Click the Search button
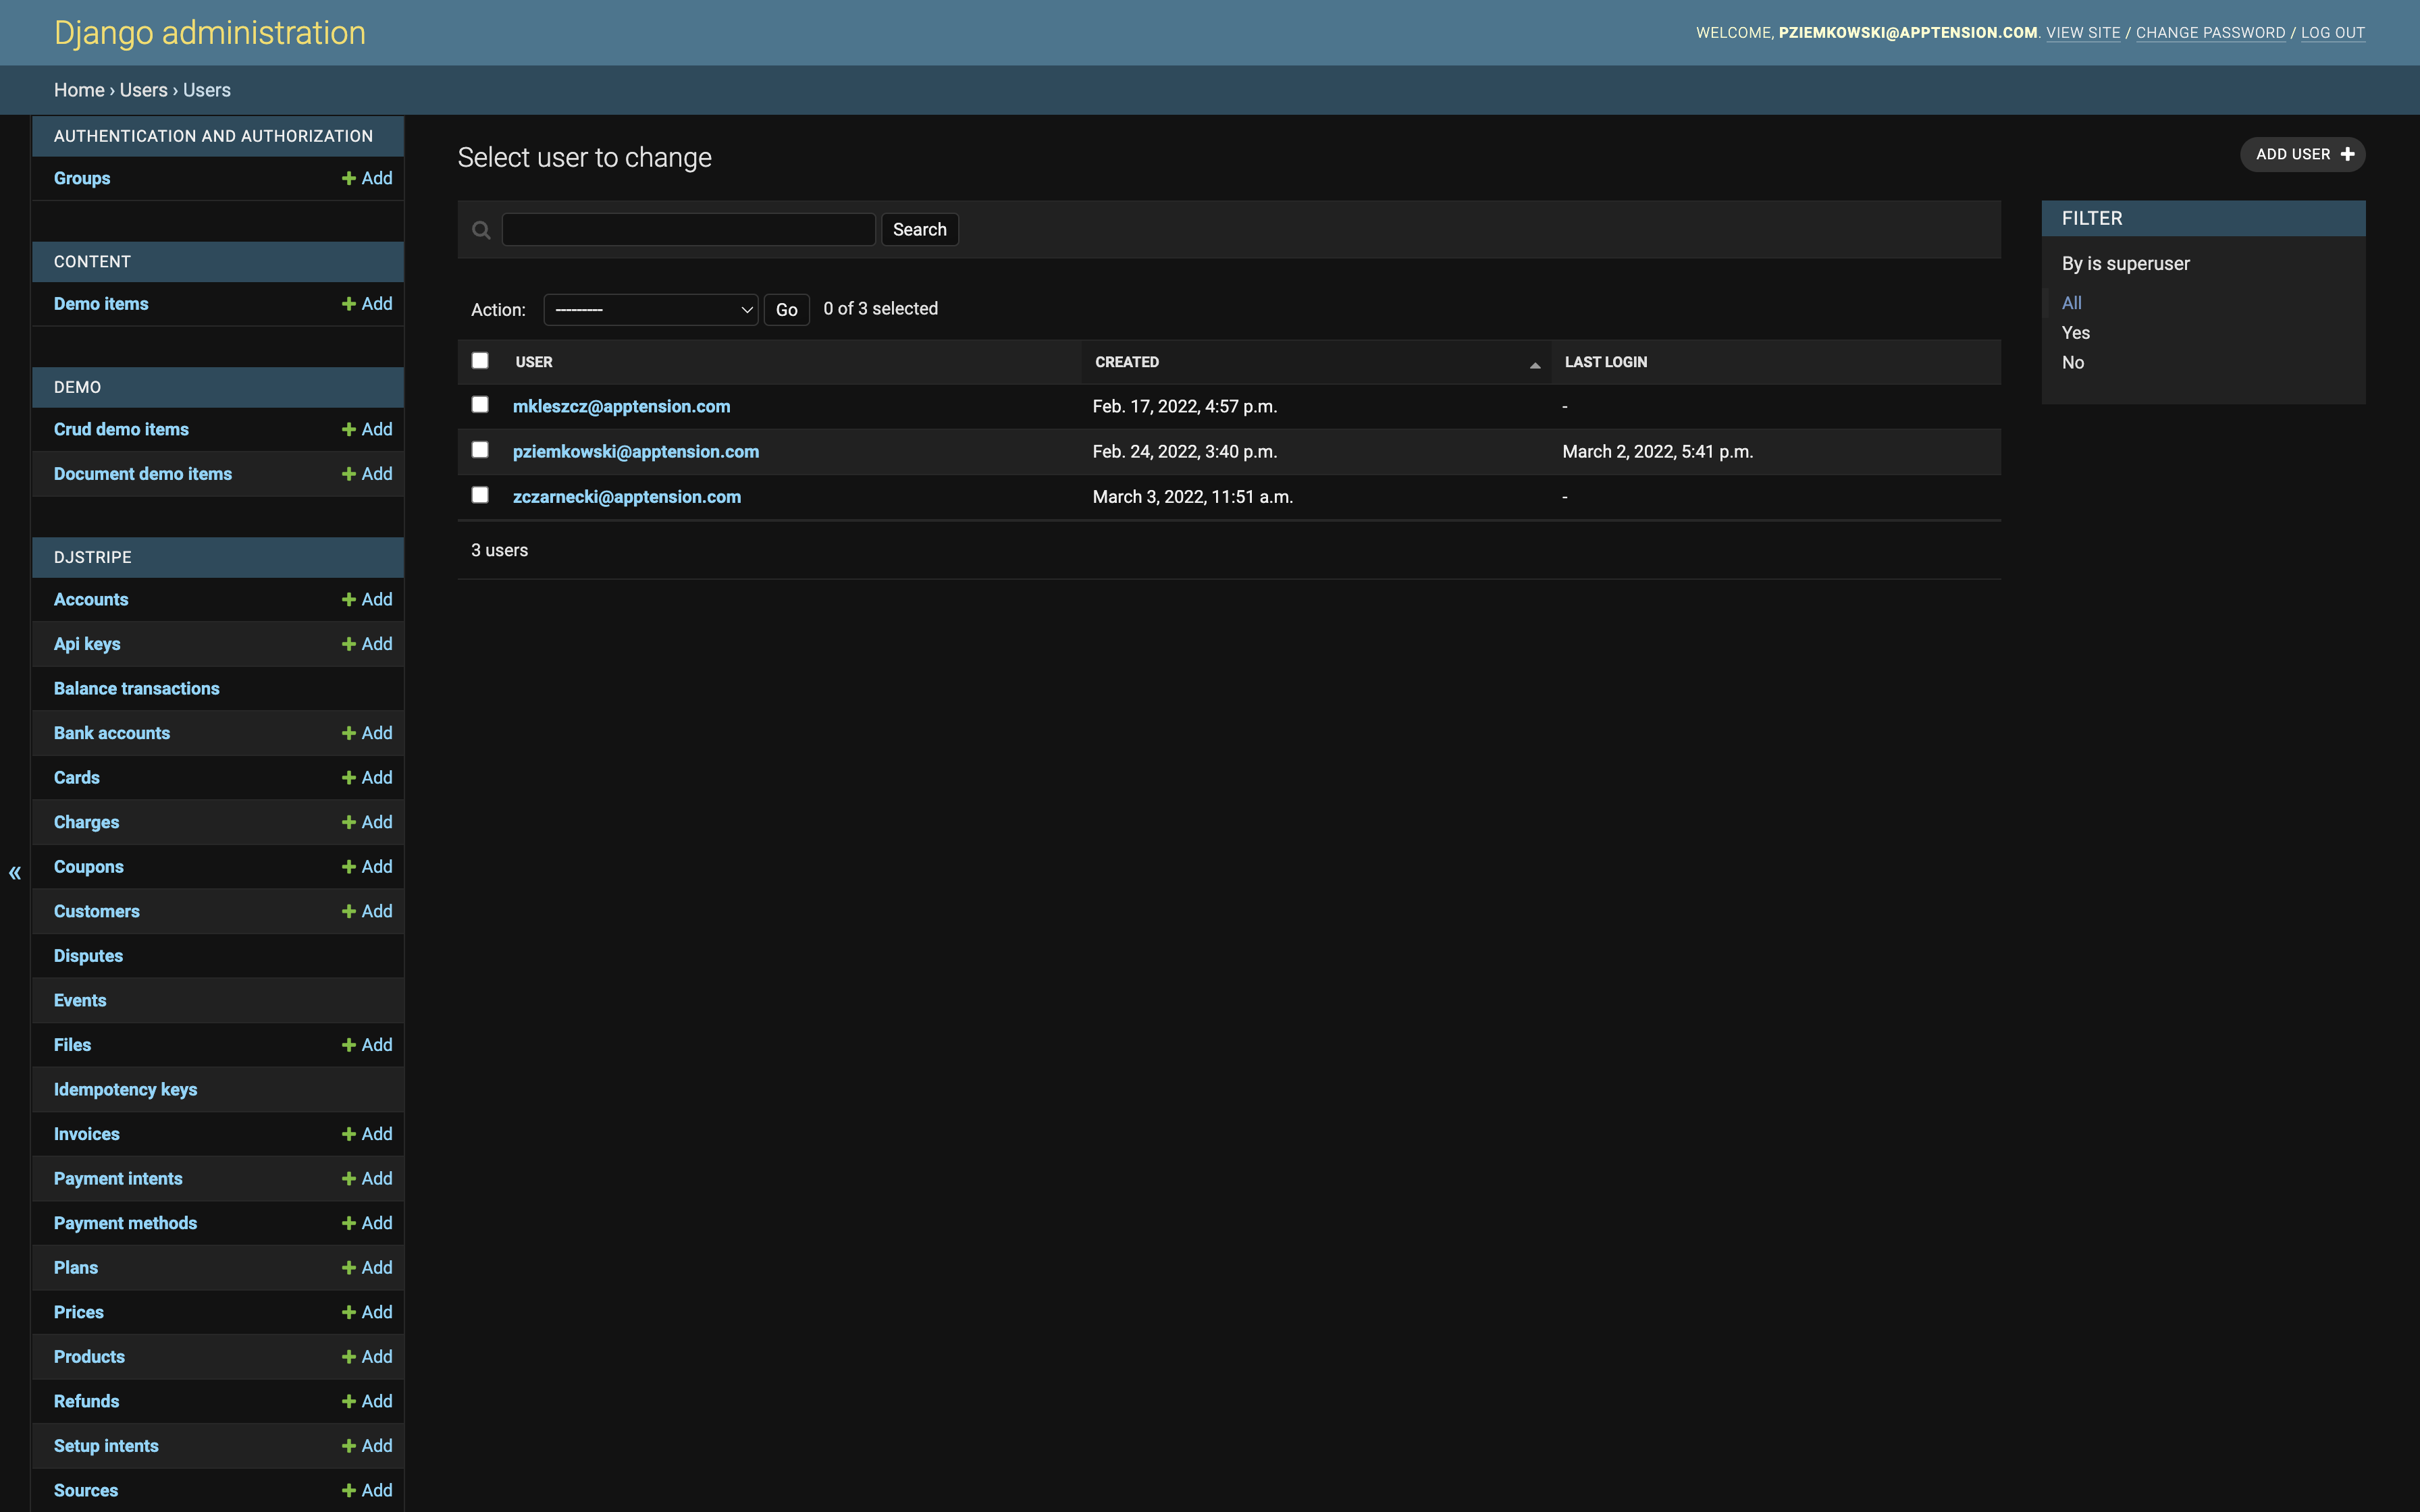Image resolution: width=2420 pixels, height=1512 pixels. point(918,228)
